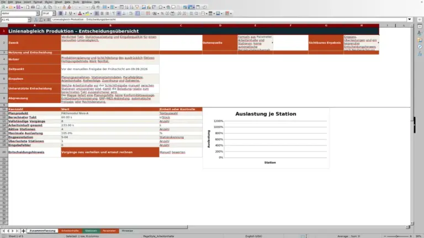
Task: Click the cell 'Vorgänge neu verteilen und erneut rechnen'
Action: click(x=110, y=152)
